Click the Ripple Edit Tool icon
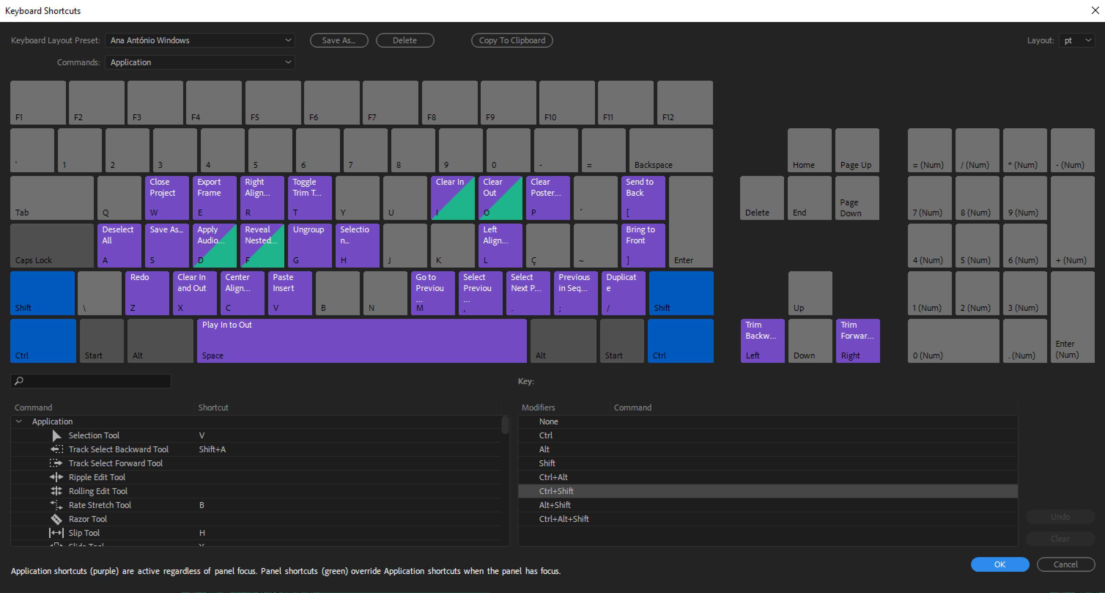The height and width of the screenshot is (593, 1105). [56, 477]
